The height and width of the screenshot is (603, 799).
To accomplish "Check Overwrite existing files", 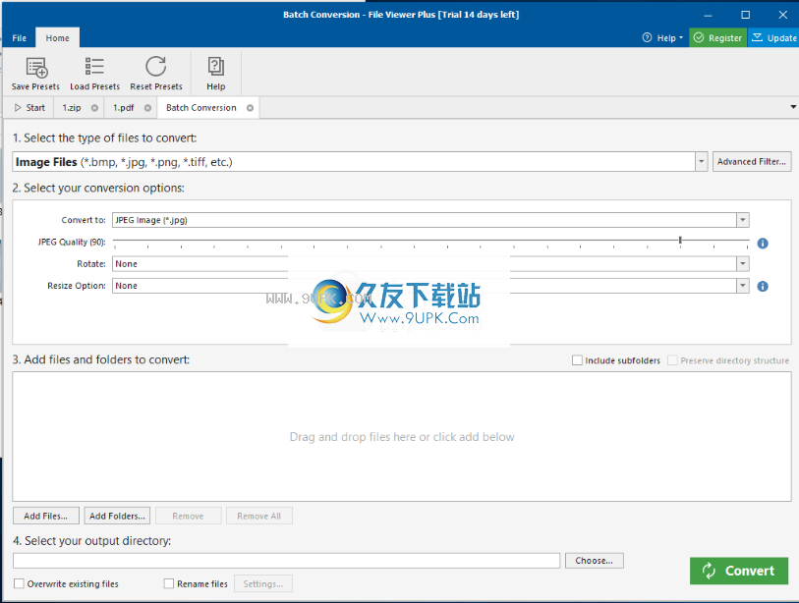I will 19,583.
